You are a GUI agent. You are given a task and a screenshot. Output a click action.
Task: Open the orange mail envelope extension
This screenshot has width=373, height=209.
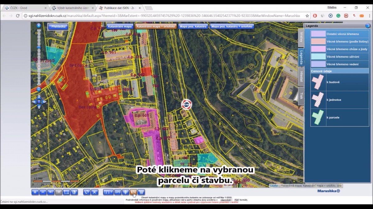tap(361, 15)
